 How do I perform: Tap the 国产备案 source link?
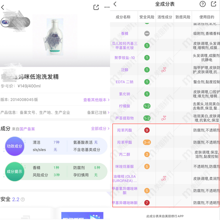(27, 129)
